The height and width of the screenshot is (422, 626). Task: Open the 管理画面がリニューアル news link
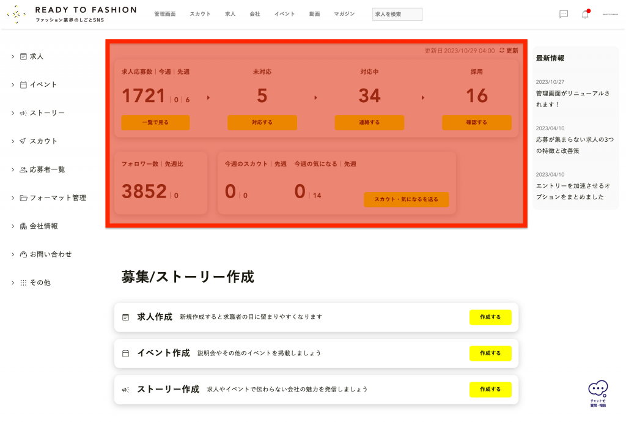coord(573,98)
